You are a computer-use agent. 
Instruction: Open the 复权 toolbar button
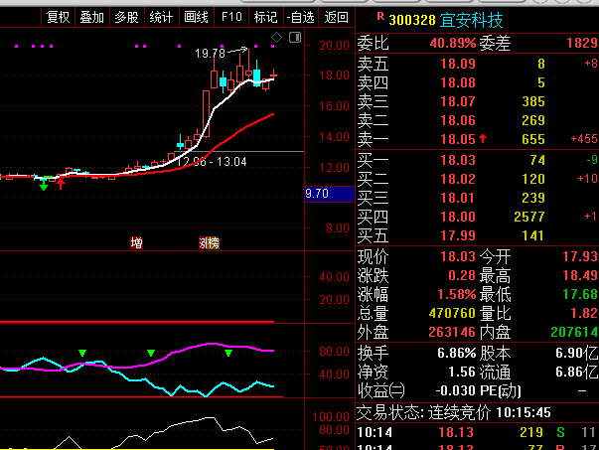click(58, 17)
